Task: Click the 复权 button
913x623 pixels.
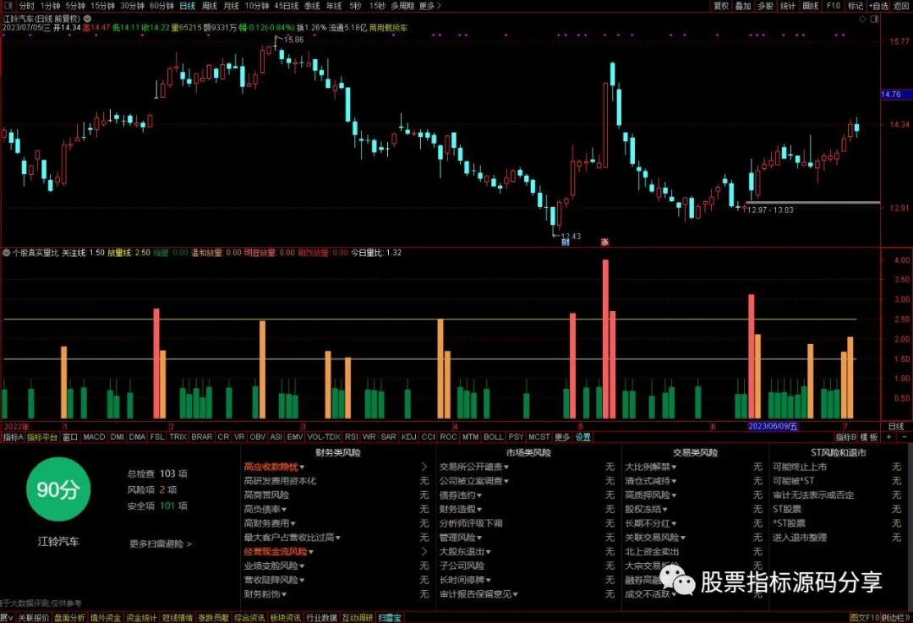Action: [x=721, y=5]
